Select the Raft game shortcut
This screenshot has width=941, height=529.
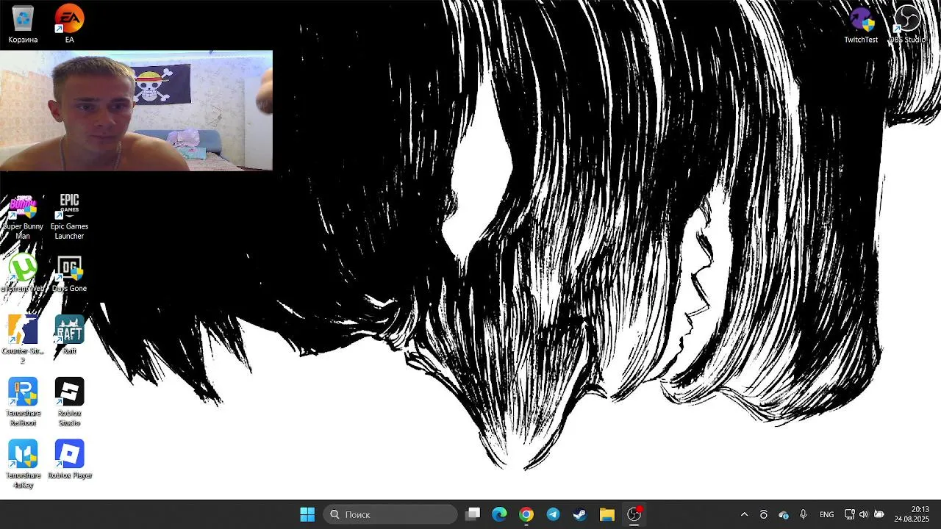point(69,336)
